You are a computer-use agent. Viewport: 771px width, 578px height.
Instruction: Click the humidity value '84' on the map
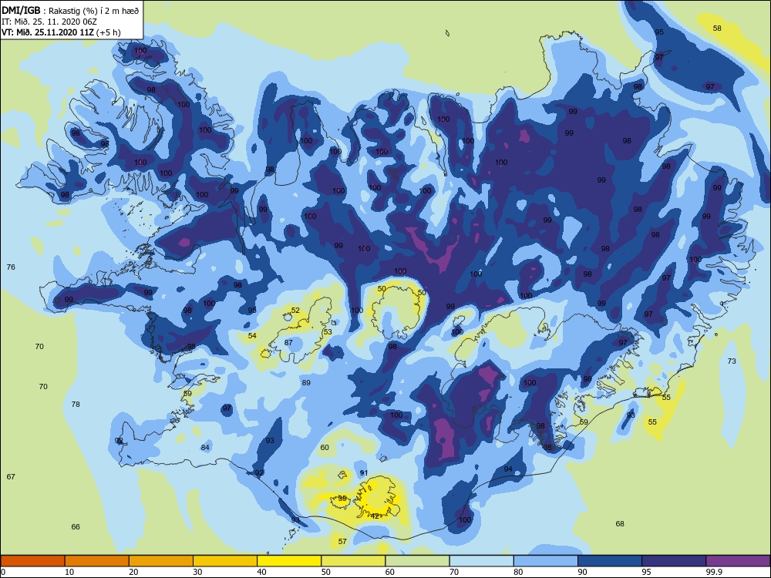pos(205,447)
